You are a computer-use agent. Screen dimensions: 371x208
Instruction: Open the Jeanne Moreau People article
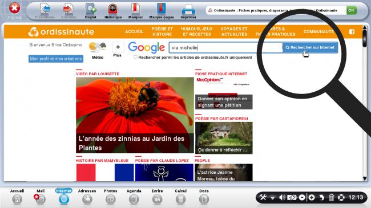(224, 173)
